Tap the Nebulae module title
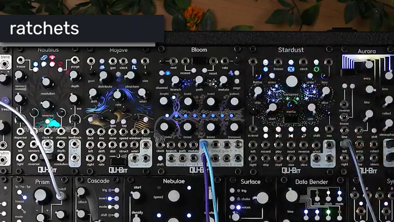 tap(174, 181)
